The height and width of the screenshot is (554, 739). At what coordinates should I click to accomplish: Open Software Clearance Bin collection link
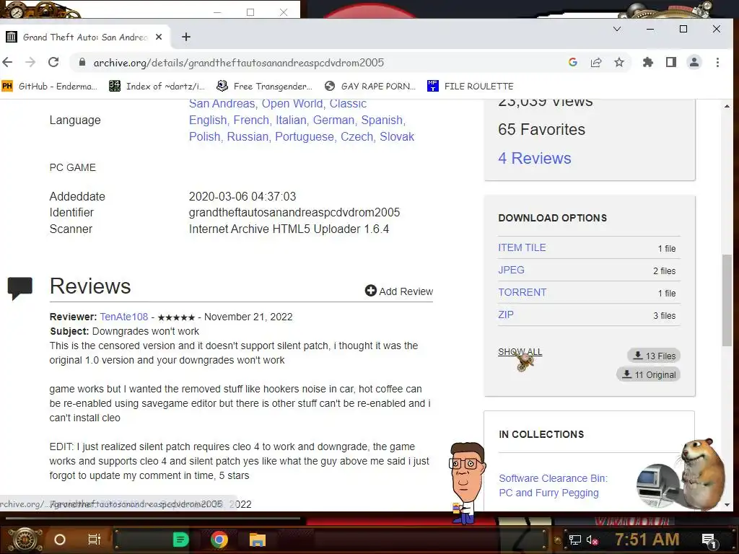(x=554, y=485)
